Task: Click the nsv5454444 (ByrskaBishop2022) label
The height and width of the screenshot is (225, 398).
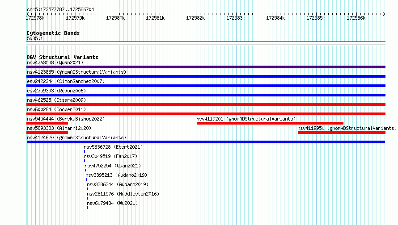Action: point(66,119)
